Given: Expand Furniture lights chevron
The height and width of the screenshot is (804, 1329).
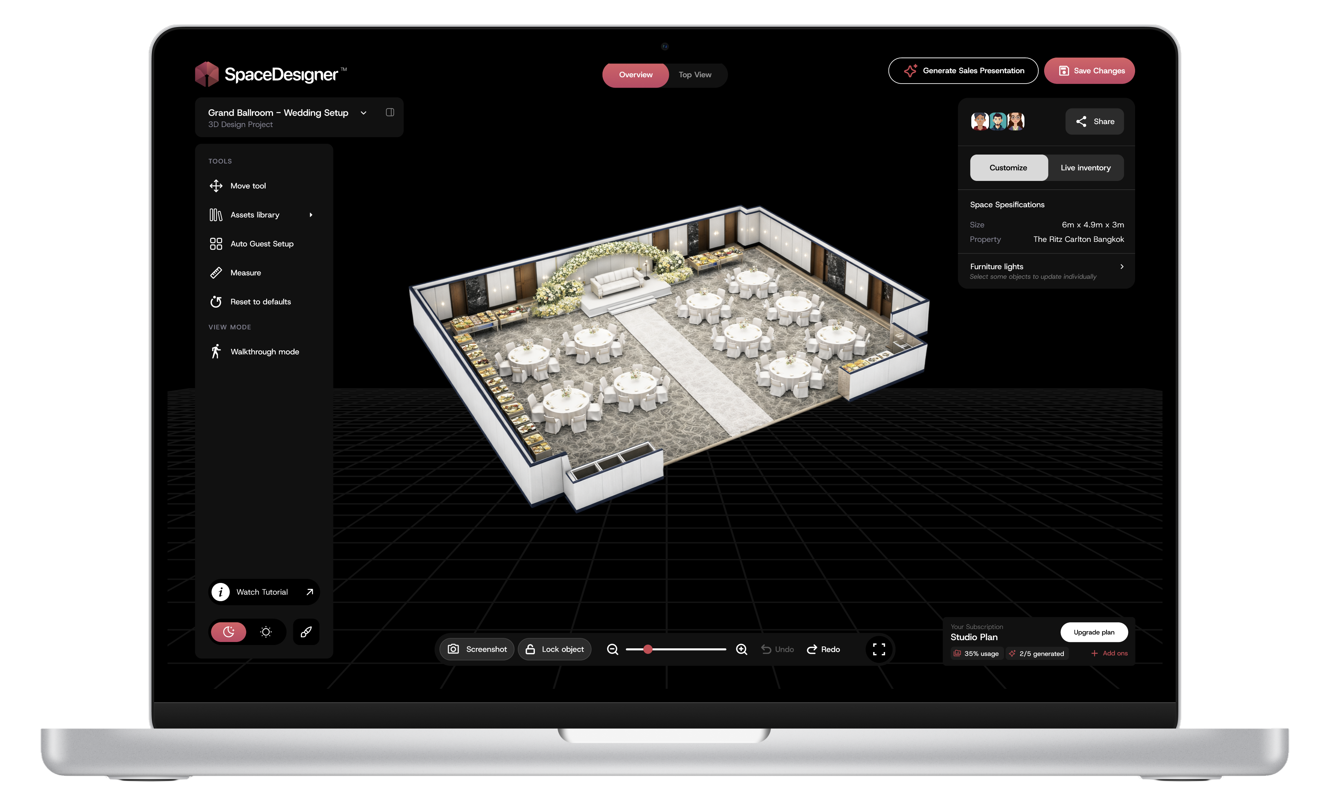Looking at the screenshot, I should [1122, 266].
